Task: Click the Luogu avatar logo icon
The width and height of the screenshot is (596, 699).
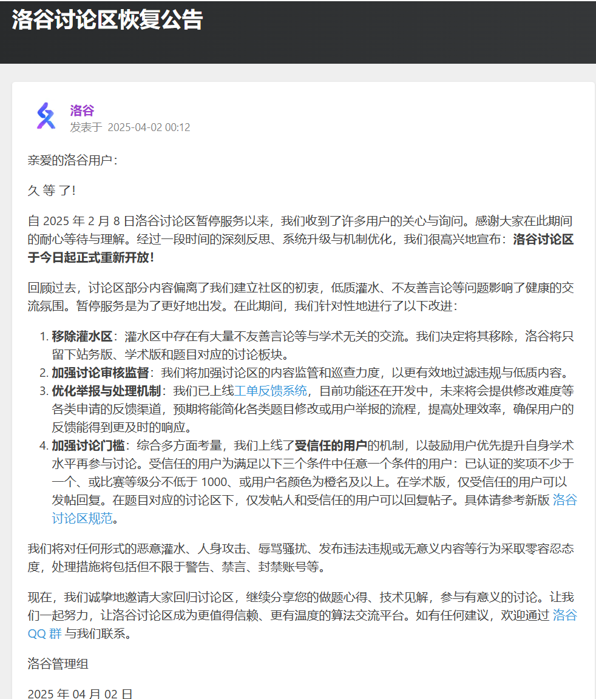Action: click(x=46, y=116)
